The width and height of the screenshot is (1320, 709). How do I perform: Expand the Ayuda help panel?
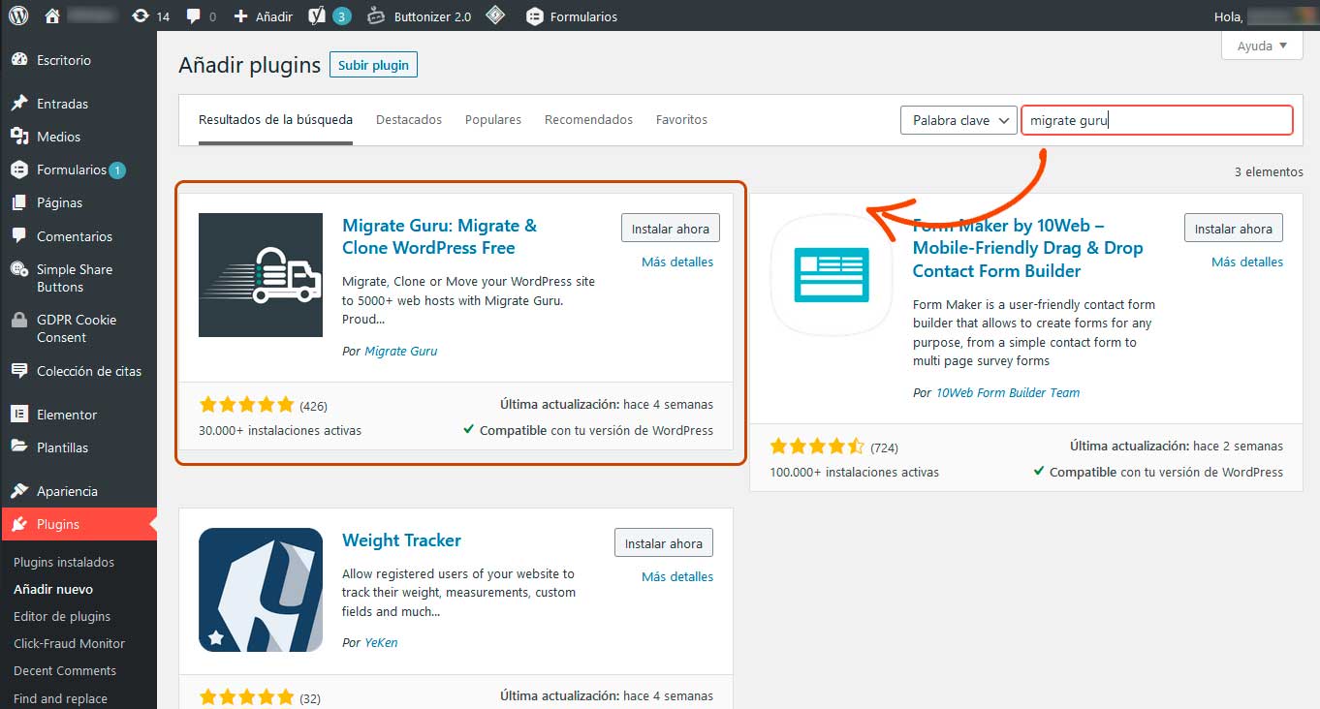tap(1261, 46)
